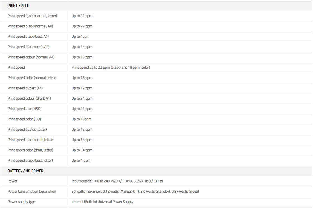Click the BATTERY AND POWER section header

tap(25, 171)
